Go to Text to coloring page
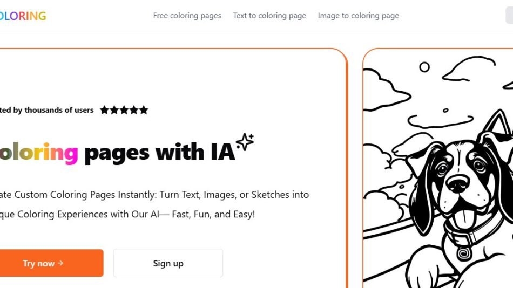Screen dimensions: 513x288 (x=269, y=16)
